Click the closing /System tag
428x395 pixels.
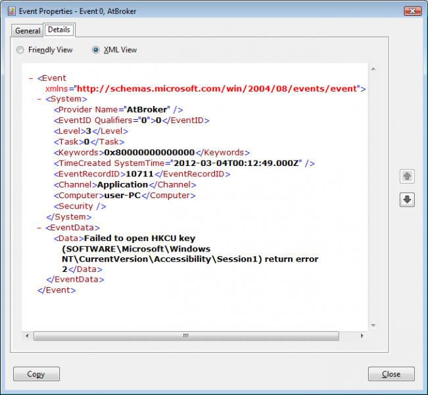click(x=69, y=217)
